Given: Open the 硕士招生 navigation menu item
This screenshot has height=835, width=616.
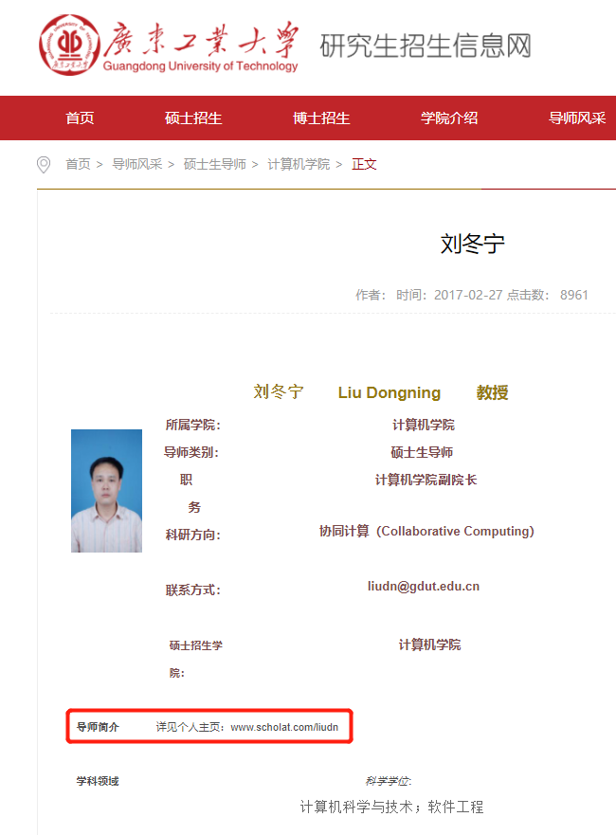Looking at the screenshot, I should 193,118.
